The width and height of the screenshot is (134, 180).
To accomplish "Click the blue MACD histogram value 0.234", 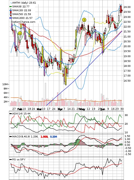I will [53, 137].
